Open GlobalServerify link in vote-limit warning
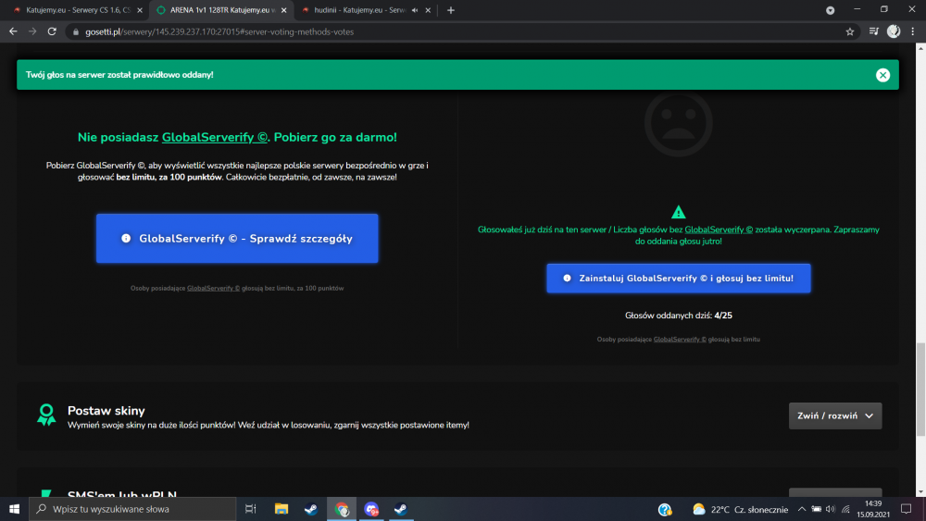Image resolution: width=926 pixels, height=521 pixels. coord(719,229)
